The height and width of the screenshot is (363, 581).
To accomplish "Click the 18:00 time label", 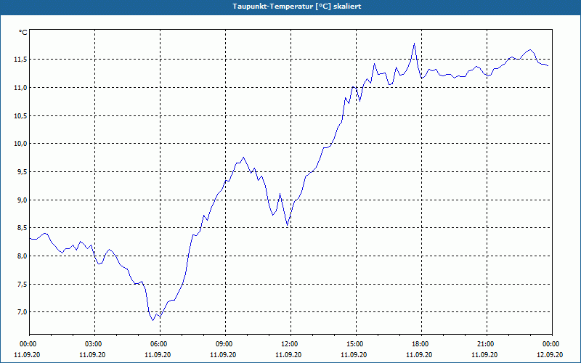I will (421, 344).
